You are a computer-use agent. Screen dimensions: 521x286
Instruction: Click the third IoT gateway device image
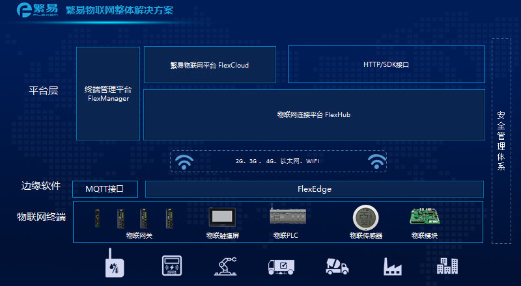[144, 218]
